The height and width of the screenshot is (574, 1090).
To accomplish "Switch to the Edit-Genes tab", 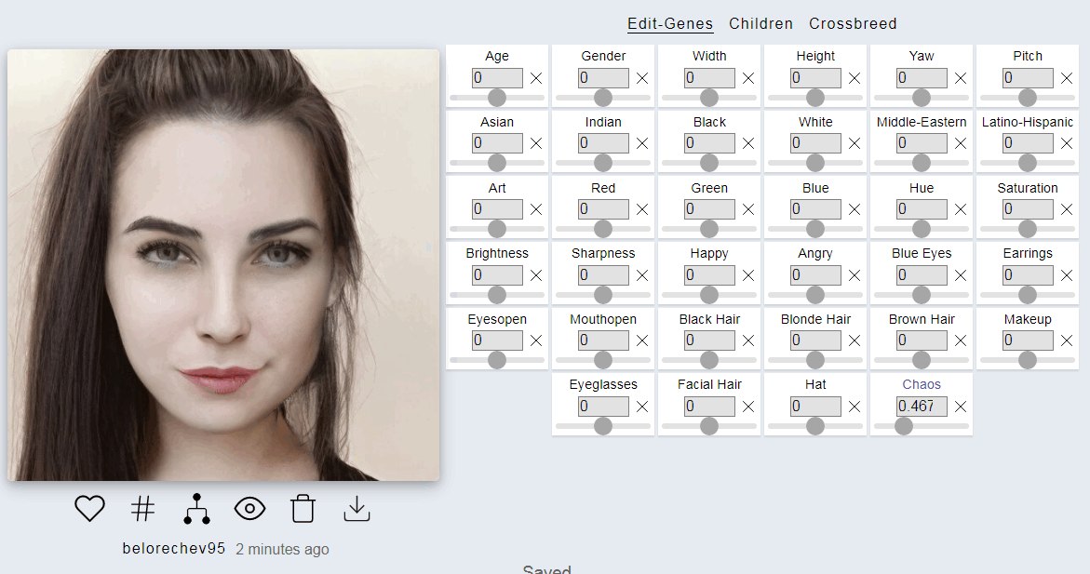I will point(670,23).
